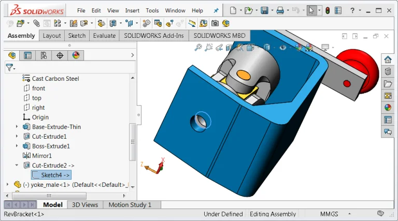The image size is (398, 221).
Task: Open the Insert menu
Action: pyautogui.click(x=132, y=10)
